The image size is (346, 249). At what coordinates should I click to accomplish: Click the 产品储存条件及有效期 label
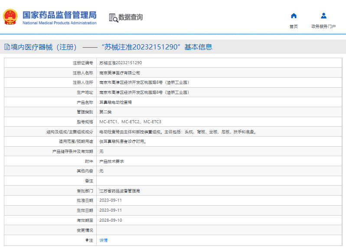tap(72, 151)
